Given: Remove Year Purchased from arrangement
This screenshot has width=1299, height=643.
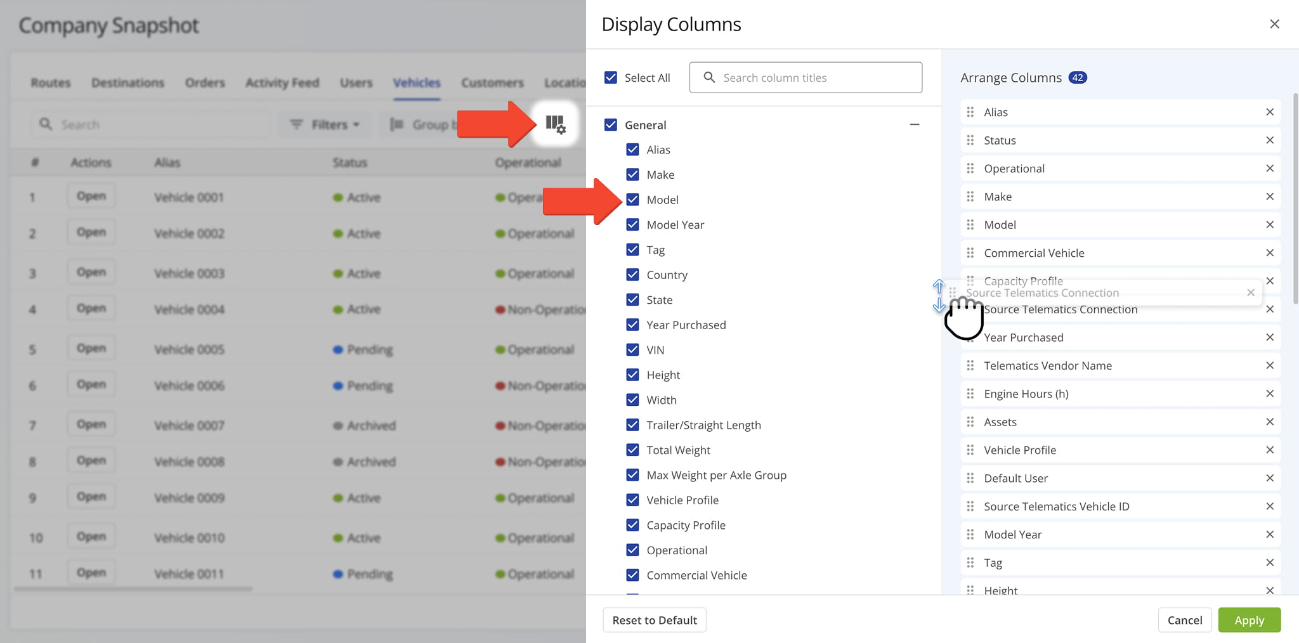Looking at the screenshot, I should tap(1270, 337).
